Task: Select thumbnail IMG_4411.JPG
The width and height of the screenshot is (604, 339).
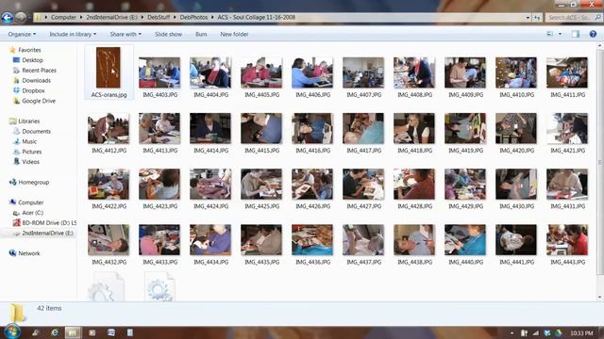Action: [x=567, y=73]
